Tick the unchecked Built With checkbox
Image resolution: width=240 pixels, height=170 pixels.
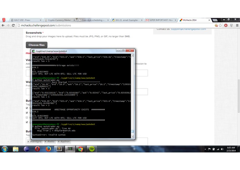coord(27,117)
